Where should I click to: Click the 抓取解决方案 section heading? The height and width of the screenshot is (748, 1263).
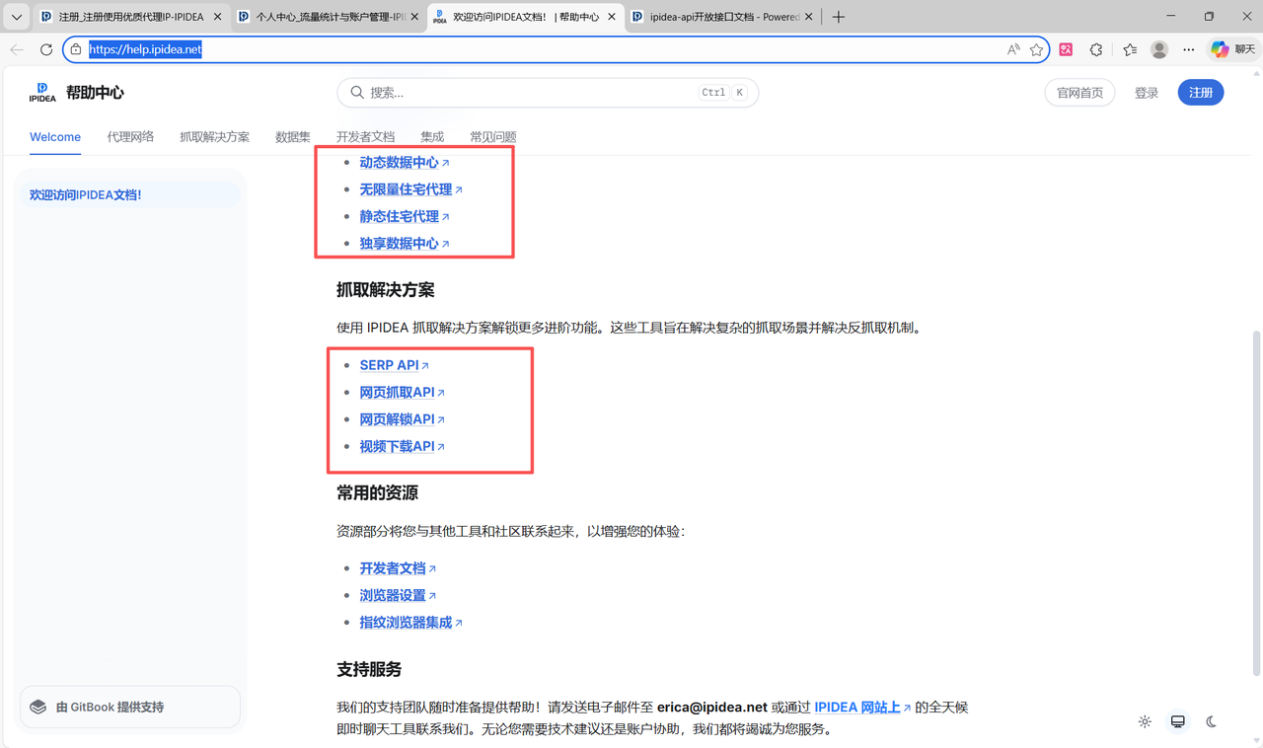coord(386,290)
